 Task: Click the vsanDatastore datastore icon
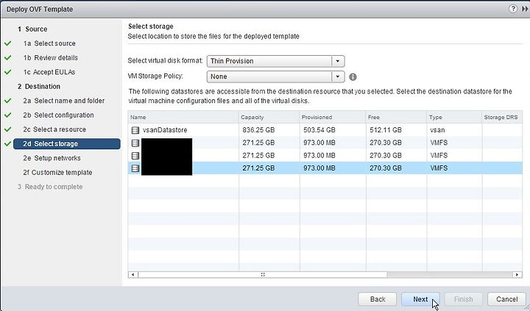pyautogui.click(x=135, y=130)
